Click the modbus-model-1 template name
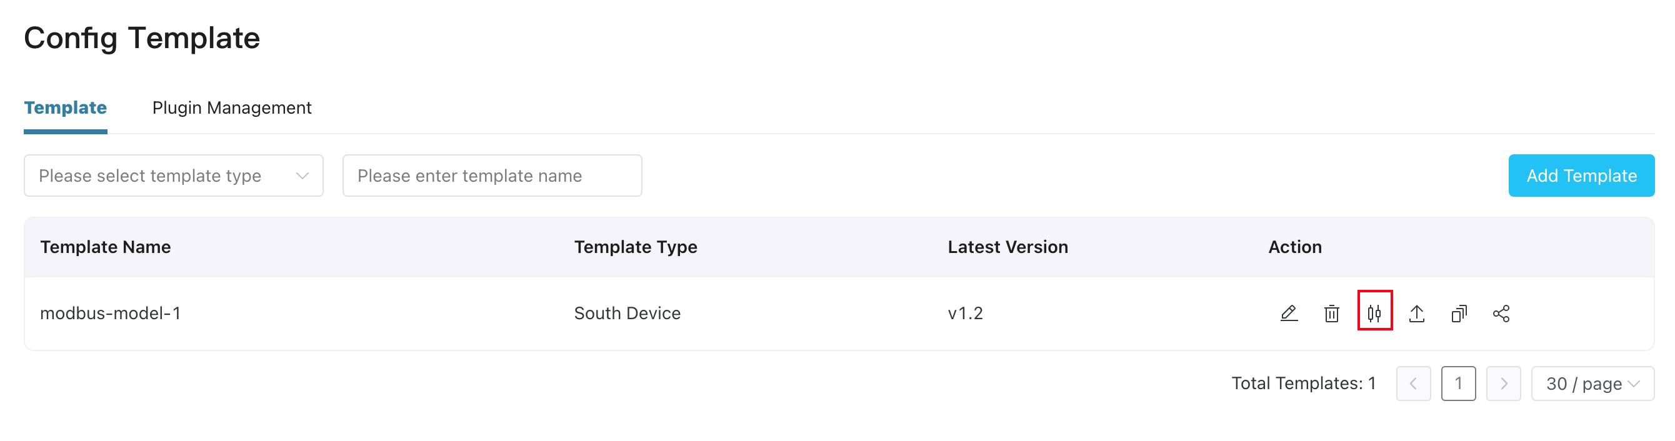Image resolution: width=1675 pixels, height=441 pixels. pos(111,314)
